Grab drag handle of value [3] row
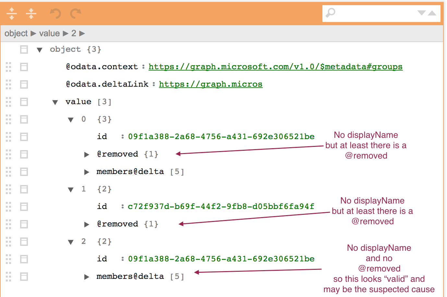Screen dimensions: 447x297 pos(8,102)
